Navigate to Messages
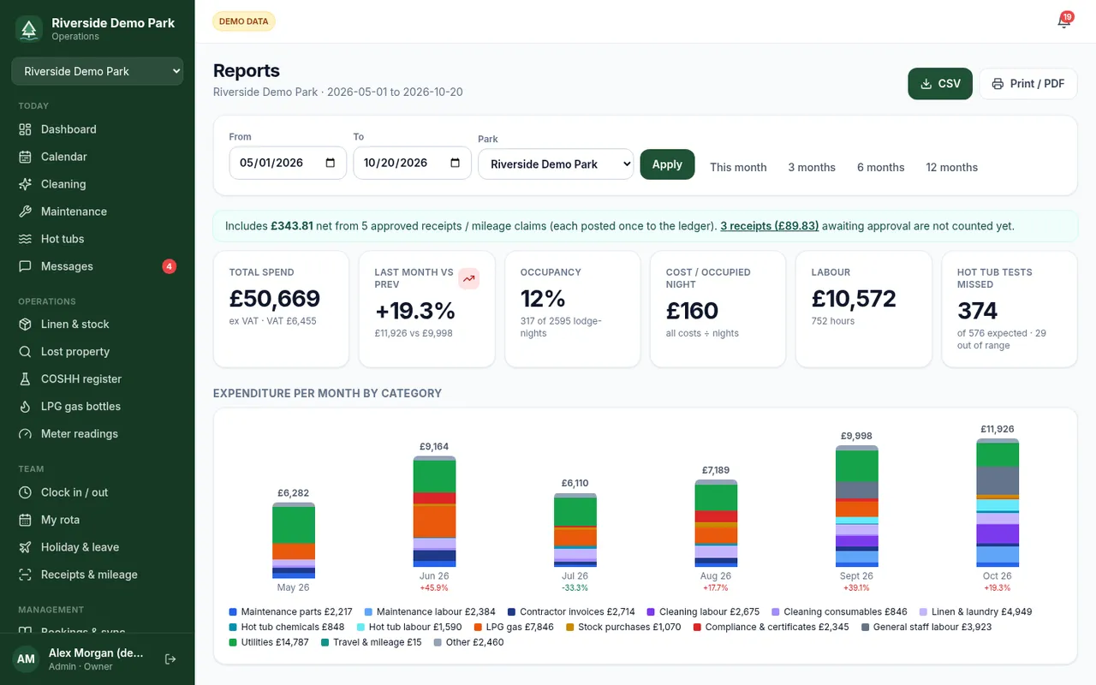 [x=98, y=266]
